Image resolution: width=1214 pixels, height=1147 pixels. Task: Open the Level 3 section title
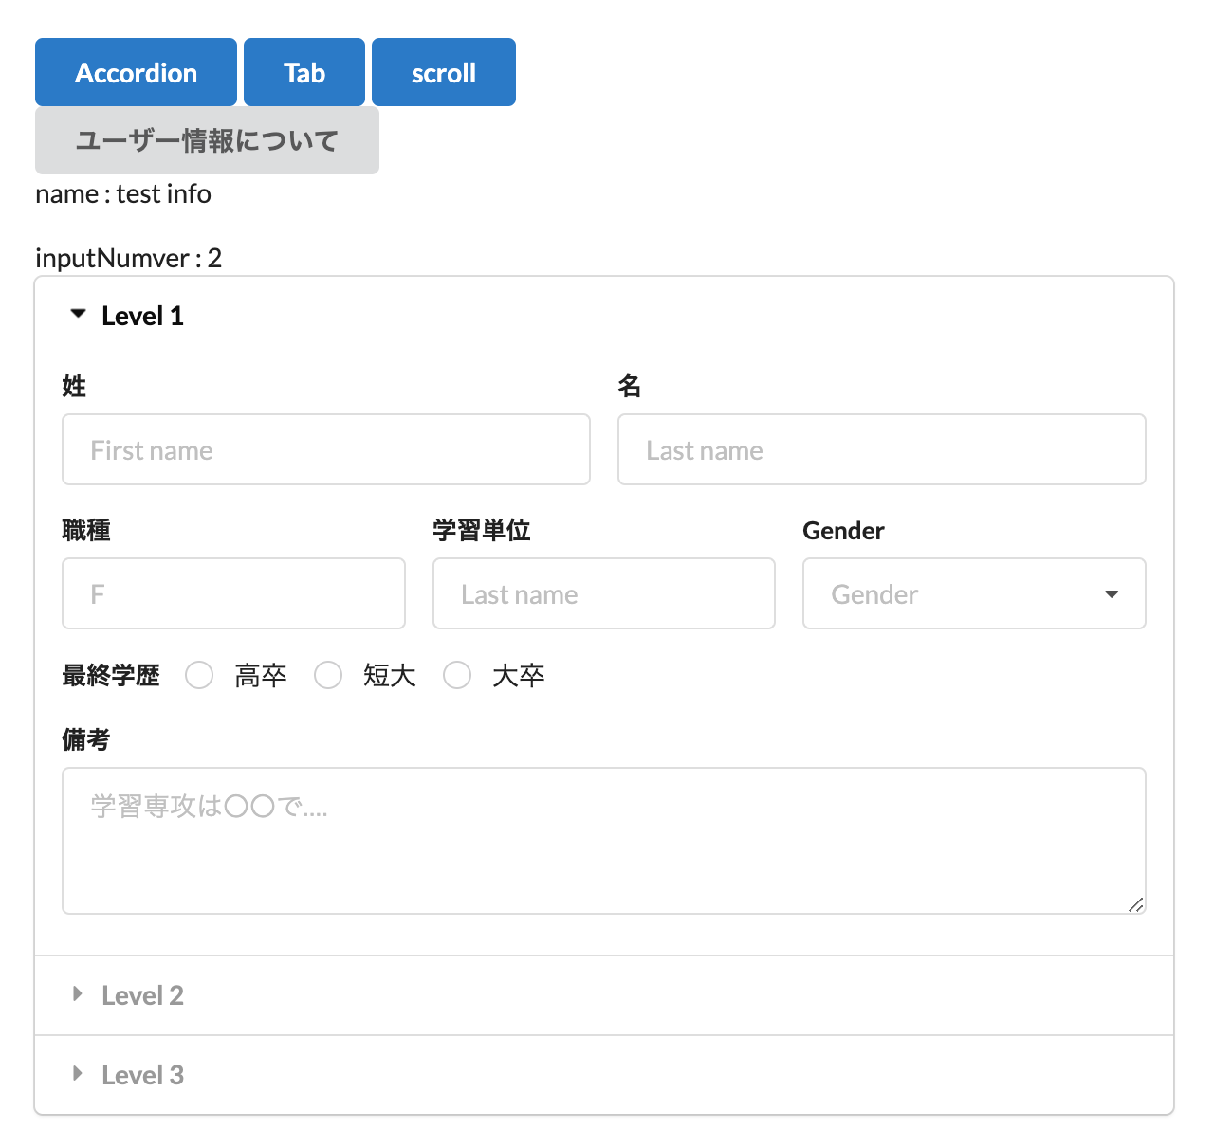point(142,1075)
